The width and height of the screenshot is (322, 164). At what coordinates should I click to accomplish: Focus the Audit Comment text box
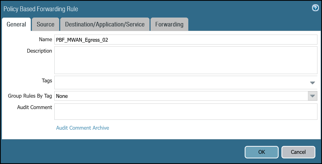point(186,111)
